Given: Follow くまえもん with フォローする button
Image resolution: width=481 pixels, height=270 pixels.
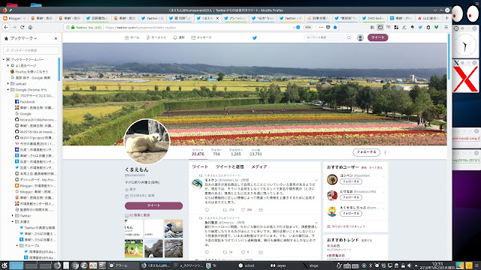Looking at the screenshot, I should [x=366, y=151].
